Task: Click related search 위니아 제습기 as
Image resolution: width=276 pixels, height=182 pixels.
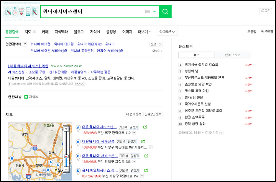Action: click(89, 44)
